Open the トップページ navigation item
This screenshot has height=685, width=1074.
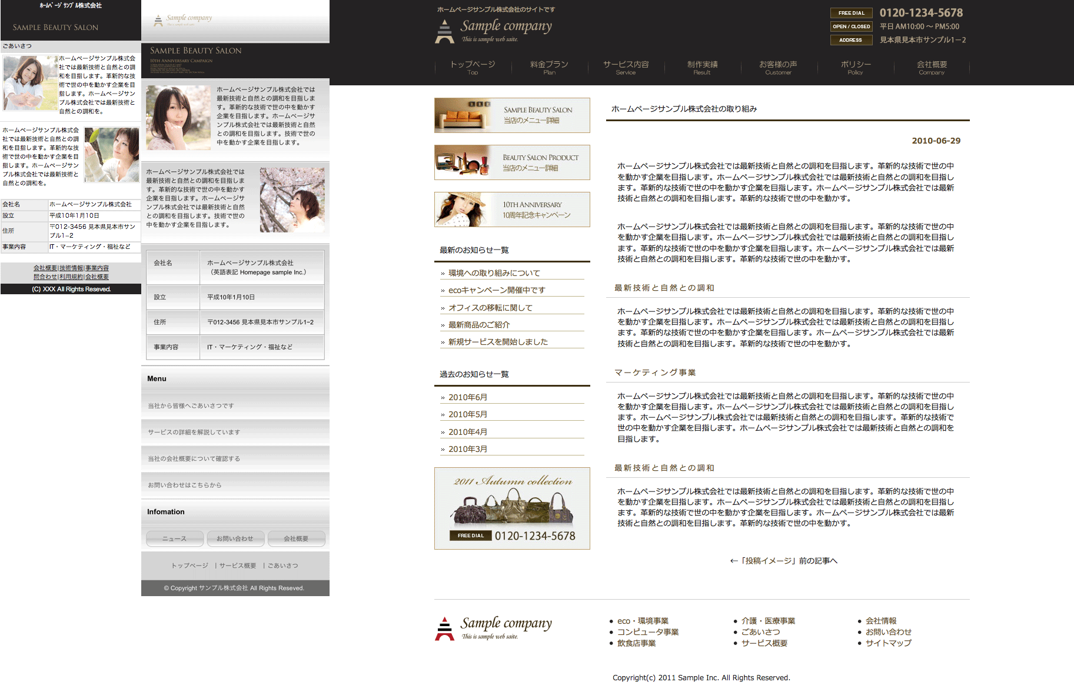click(473, 67)
